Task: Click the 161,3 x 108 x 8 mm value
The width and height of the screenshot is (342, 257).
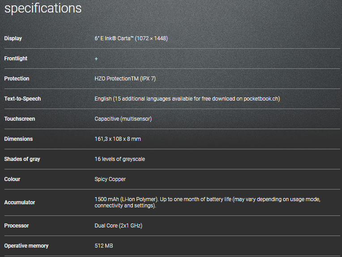Action: coord(118,139)
